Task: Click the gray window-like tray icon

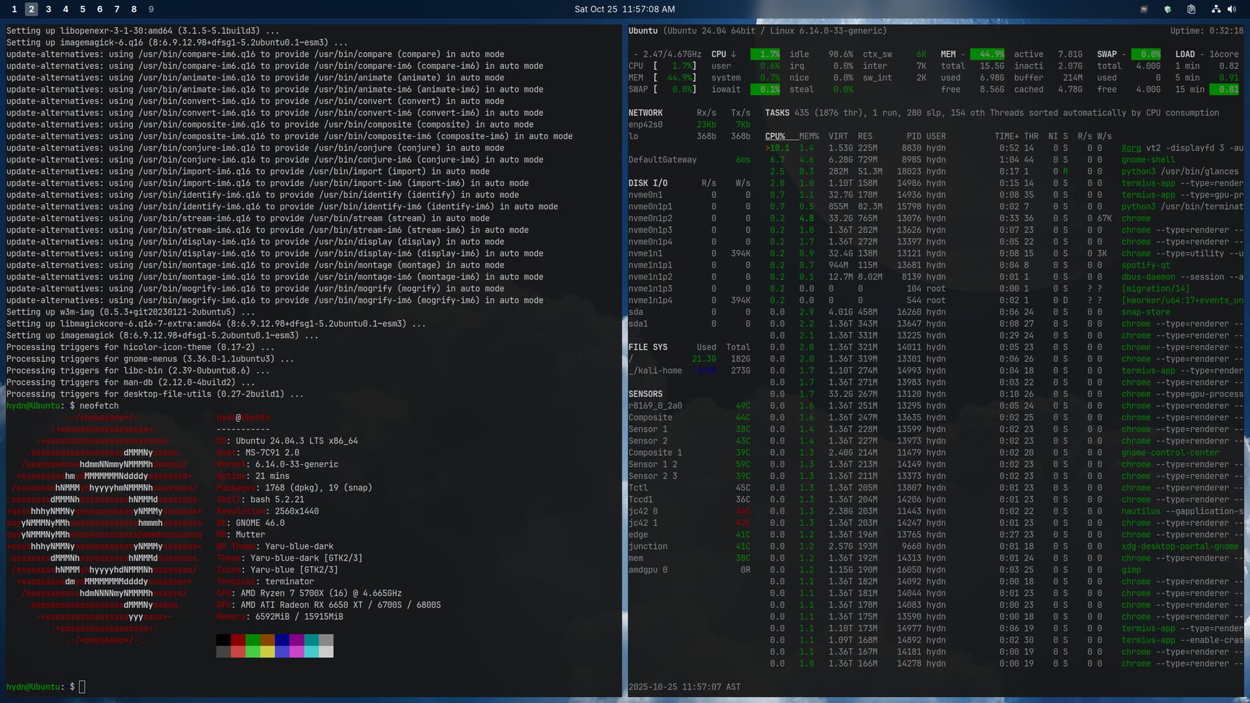Action: [1144, 9]
